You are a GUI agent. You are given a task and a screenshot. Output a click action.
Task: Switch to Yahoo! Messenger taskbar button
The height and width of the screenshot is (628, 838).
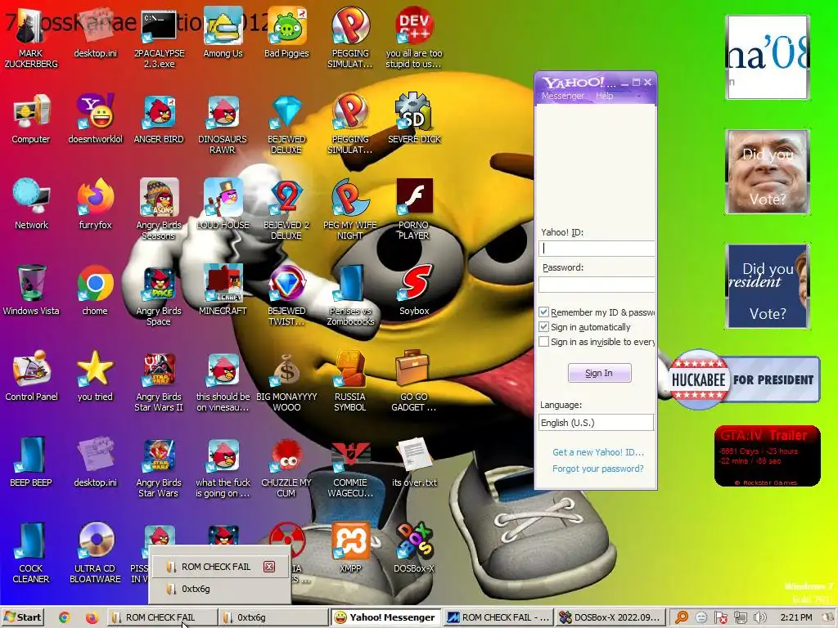click(x=385, y=617)
